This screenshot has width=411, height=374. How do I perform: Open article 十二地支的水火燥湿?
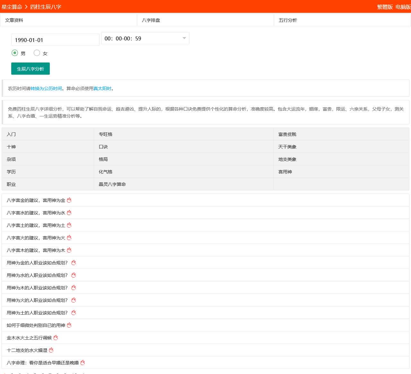[27, 350]
